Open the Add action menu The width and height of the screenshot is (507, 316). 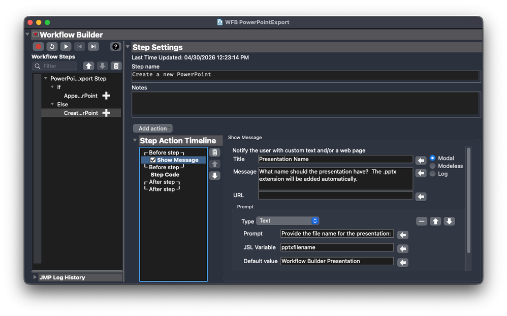coord(152,129)
